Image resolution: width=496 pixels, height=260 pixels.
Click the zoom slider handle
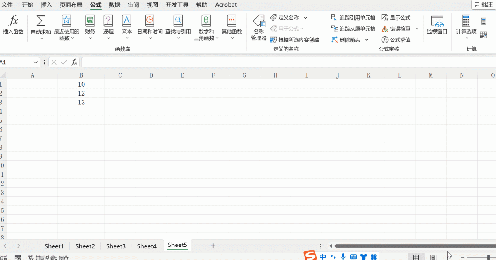488,257
